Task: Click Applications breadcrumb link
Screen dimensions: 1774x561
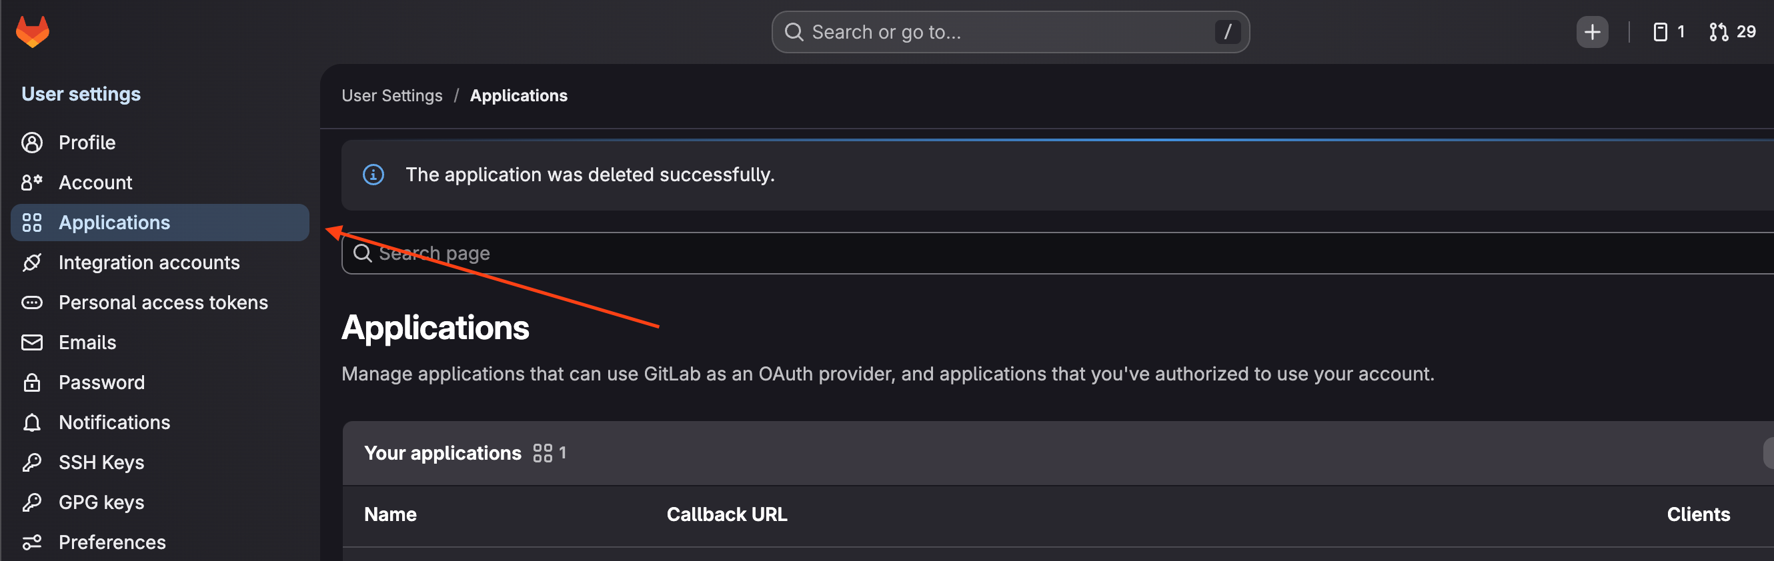Action: [x=519, y=96]
